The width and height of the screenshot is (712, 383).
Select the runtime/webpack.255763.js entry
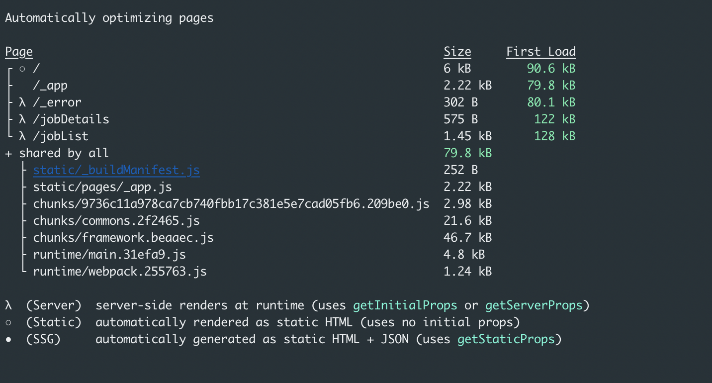[119, 271]
